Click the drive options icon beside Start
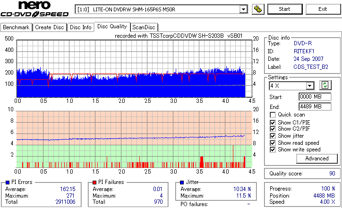Viewport: 342px width, 208px height. point(258,9)
